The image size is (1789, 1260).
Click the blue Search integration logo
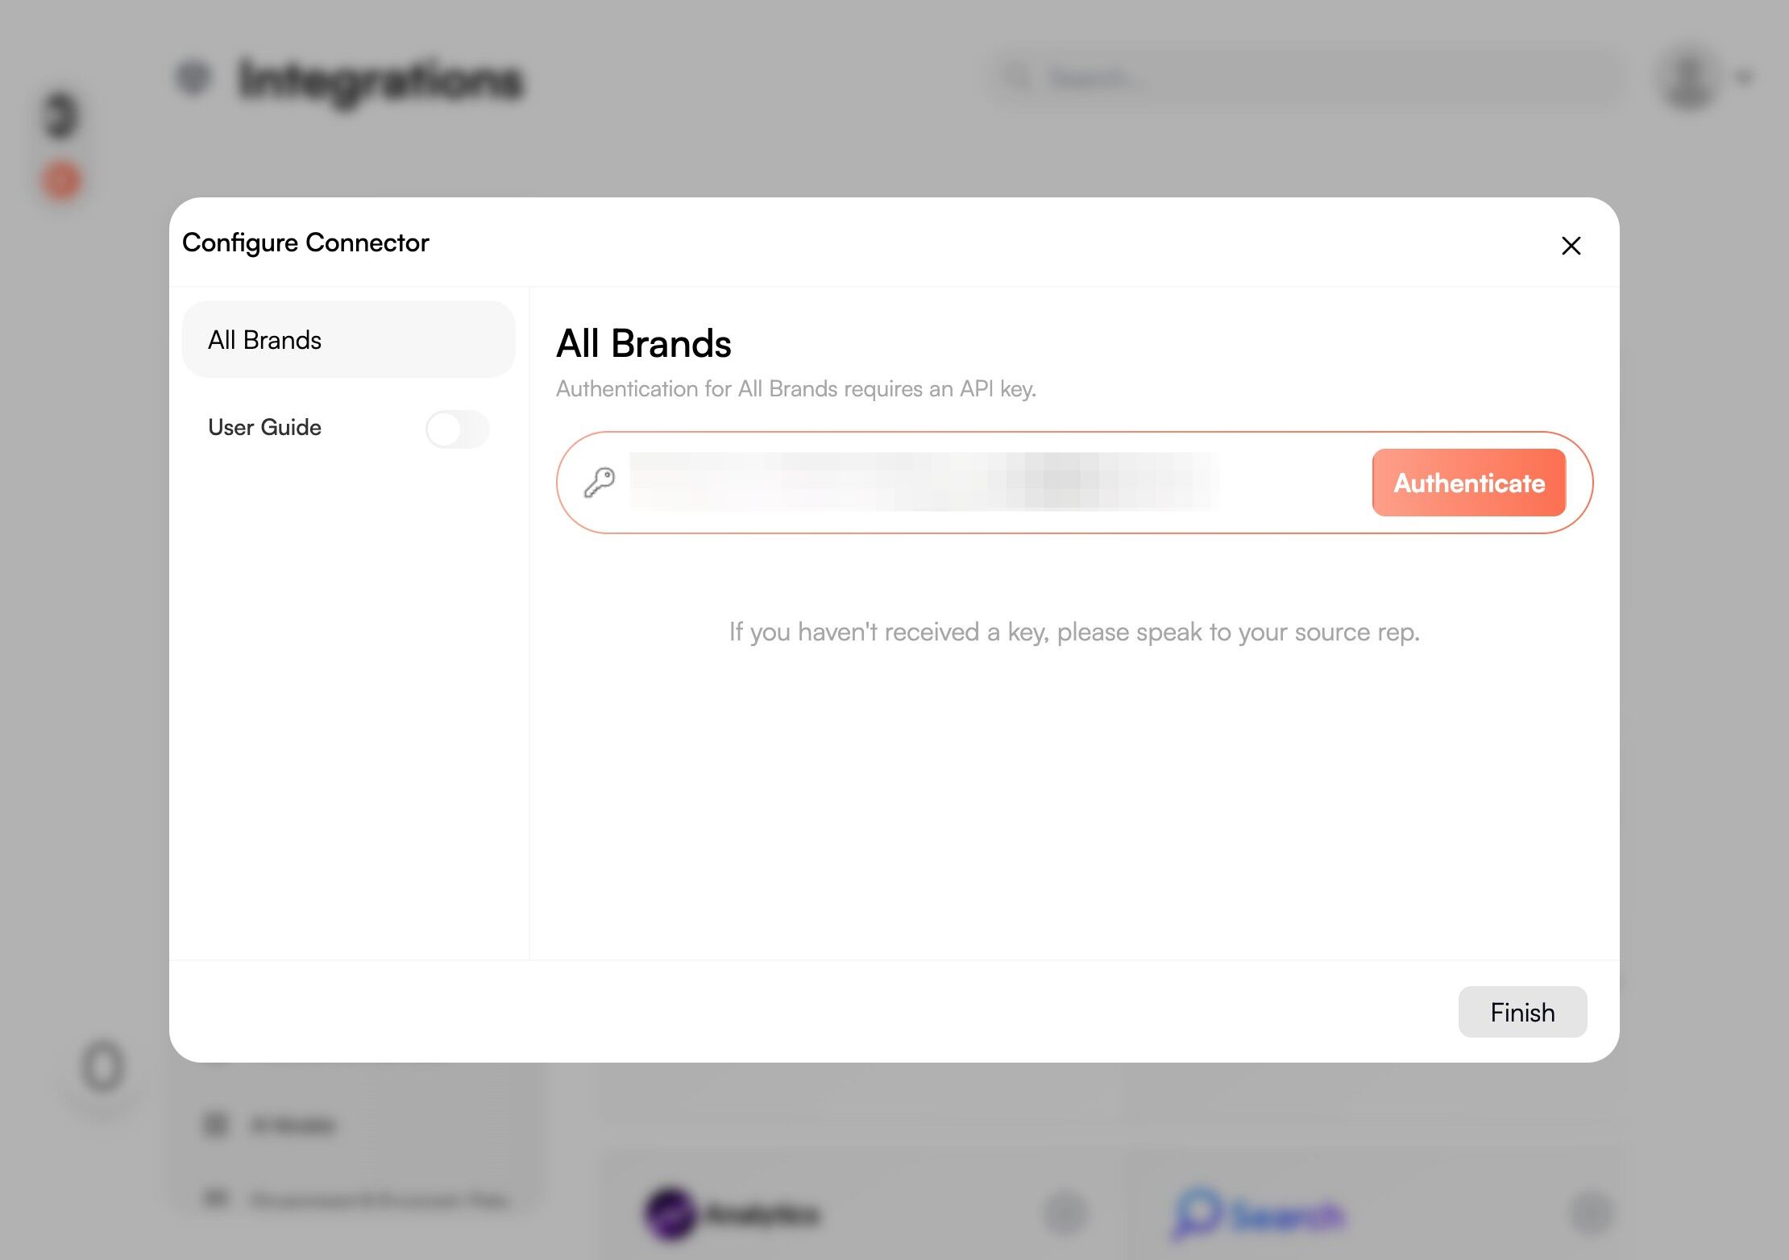click(1197, 1212)
